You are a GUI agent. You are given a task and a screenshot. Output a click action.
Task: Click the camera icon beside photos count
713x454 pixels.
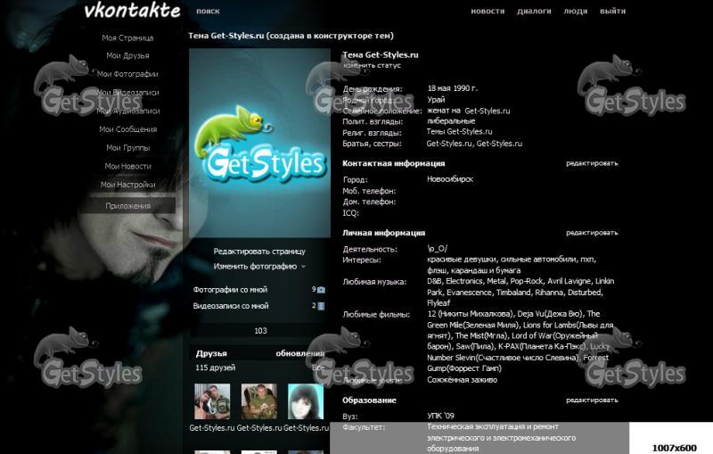pos(321,290)
